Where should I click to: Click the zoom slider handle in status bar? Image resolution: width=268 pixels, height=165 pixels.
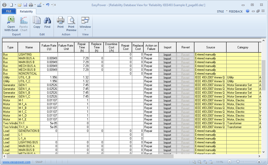238,162
